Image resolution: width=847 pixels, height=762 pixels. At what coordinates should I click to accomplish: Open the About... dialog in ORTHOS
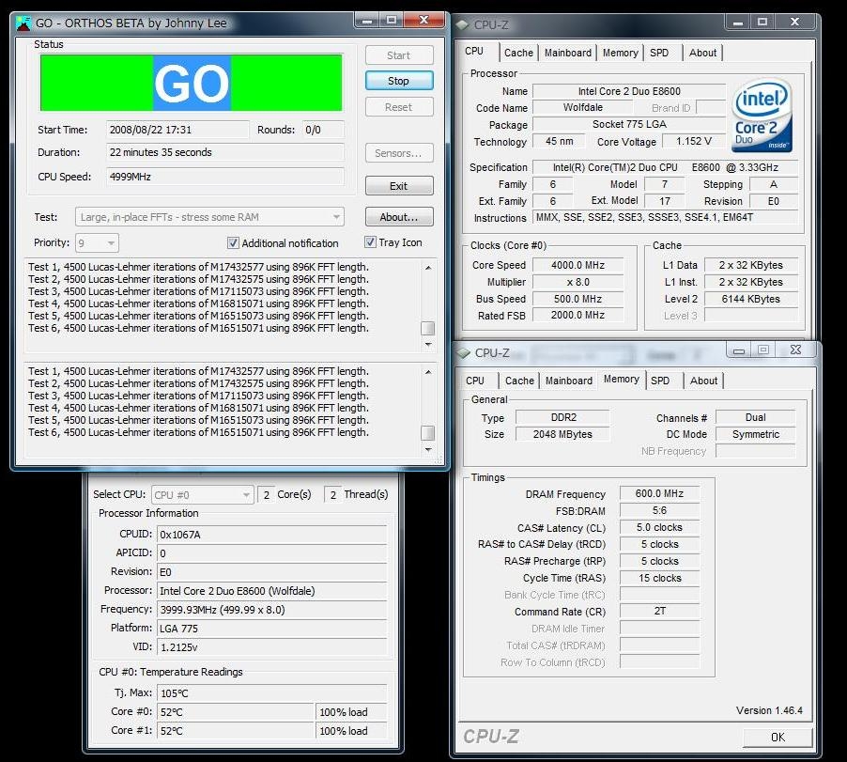click(x=398, y=217)
